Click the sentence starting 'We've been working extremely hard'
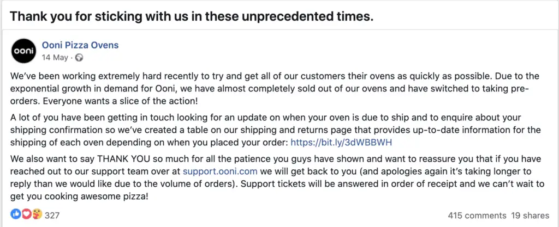Screen dimensions: 559x227 [x=191, y=76]
